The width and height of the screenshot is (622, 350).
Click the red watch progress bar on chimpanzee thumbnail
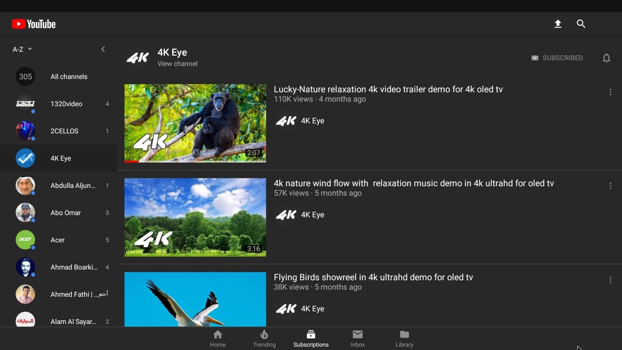[132, 162]
